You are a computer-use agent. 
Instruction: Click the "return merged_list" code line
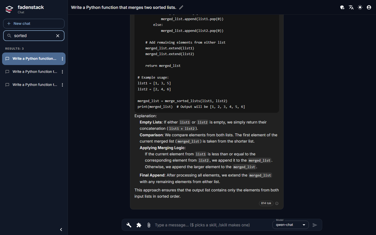(x=163, y=66)
